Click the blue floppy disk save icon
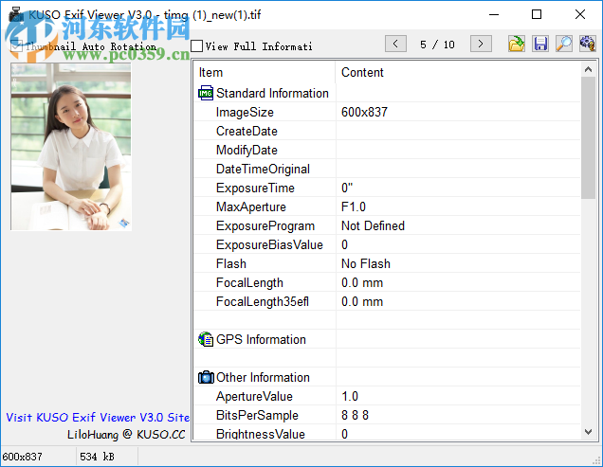The height and width of the screenshot is (467, 603). tap(540, 44)
